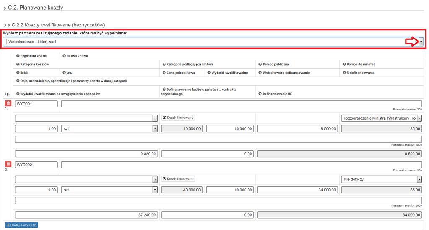The image size is (429, 230).
Task: Click field showing 37 280.00
Action: click(x=86, y=215)
